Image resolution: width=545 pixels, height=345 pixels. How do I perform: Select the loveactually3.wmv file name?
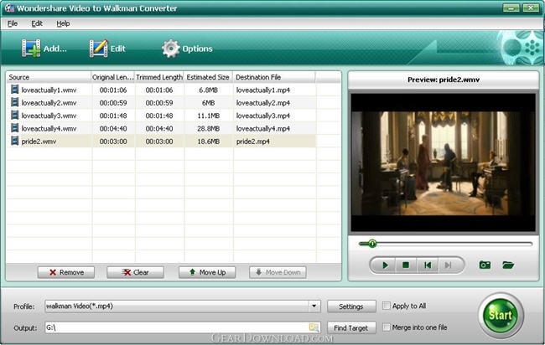(49, 116)
